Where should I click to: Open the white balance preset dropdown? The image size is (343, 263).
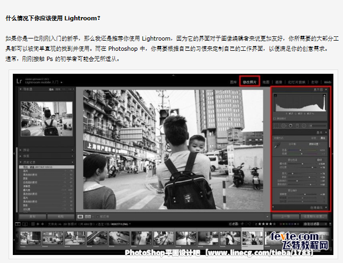coord(315,144)
